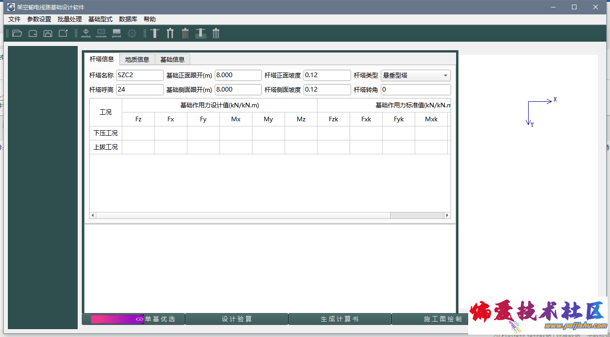The width and height of the screenshot is (610, 337).
Task: Open the 基础型式 menu
Action: [x=100, y=19]
